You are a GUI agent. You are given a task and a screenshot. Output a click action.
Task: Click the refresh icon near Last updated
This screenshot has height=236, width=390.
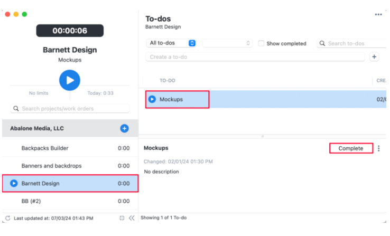7,218
